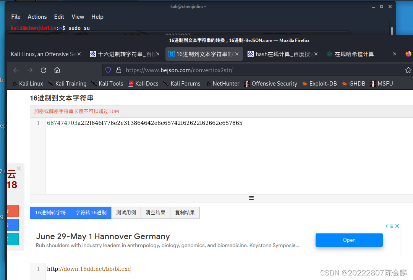Click into the hex input editor
The image size is (413, 280).
(229, 156)
